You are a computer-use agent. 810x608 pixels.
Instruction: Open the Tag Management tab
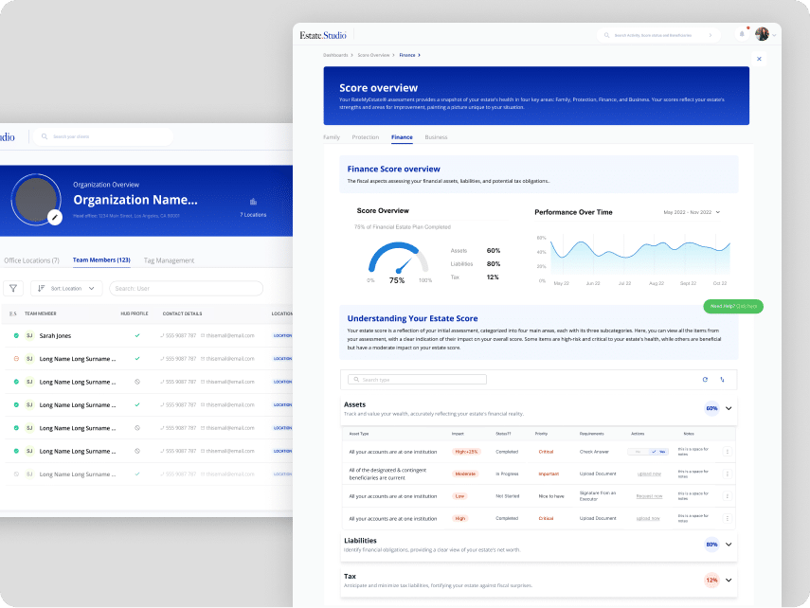[169, 260]
